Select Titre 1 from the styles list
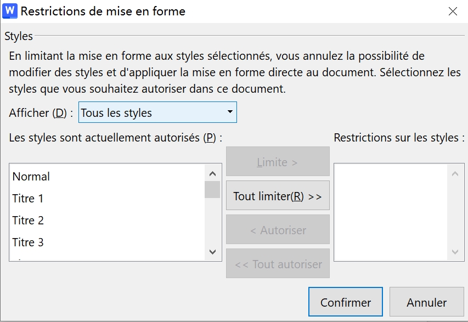Viewport: 468px width, 322px height. [27, 199]
